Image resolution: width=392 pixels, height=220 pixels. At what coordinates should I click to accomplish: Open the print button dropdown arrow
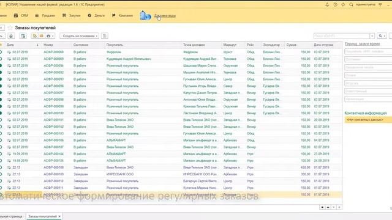[53, 36]
